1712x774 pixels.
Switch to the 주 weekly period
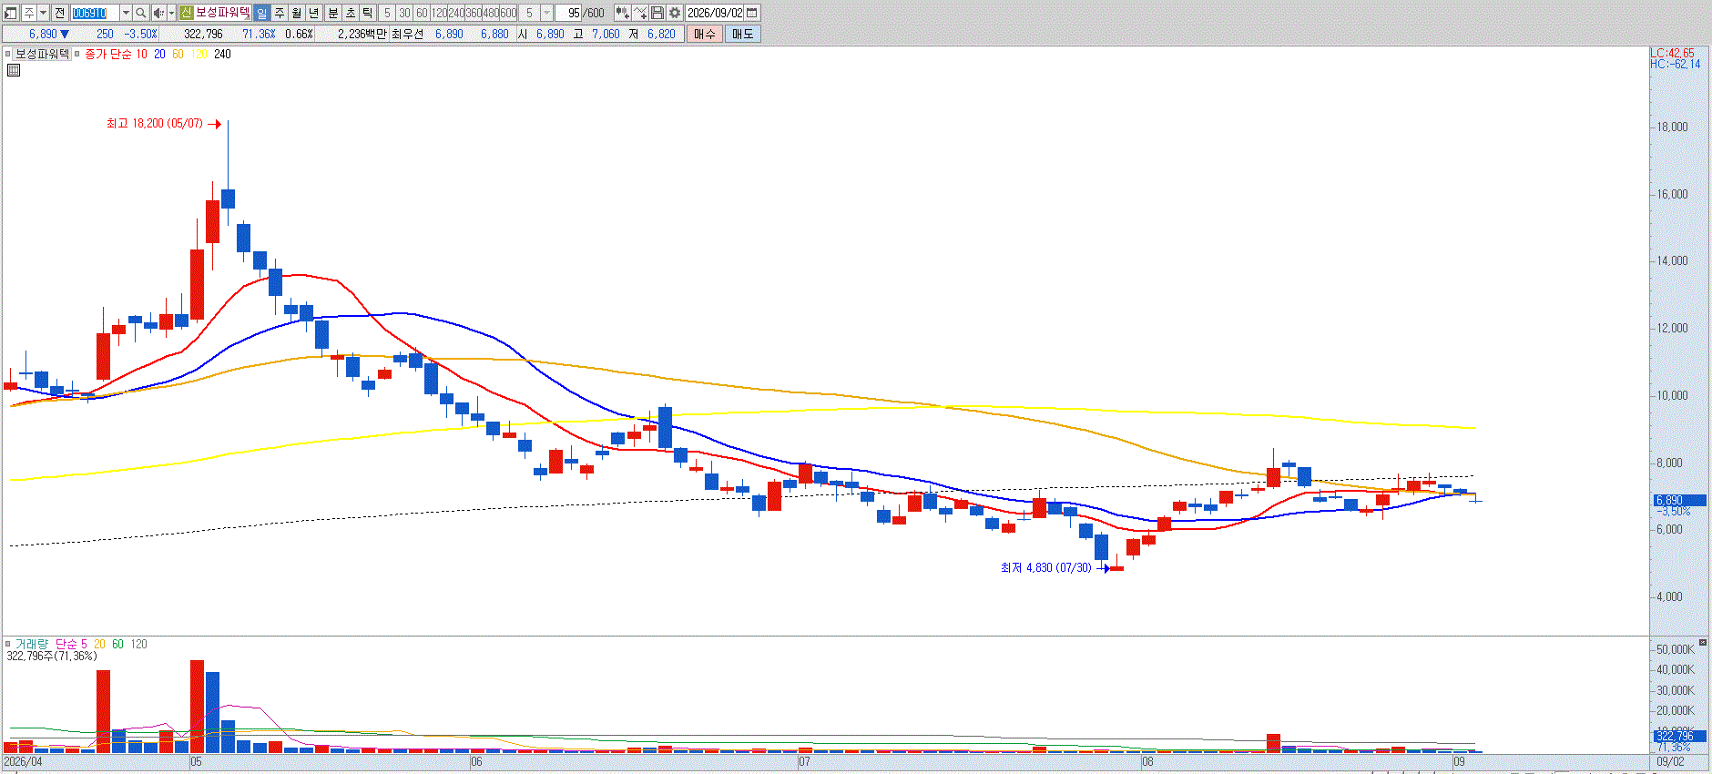(280, 13)
